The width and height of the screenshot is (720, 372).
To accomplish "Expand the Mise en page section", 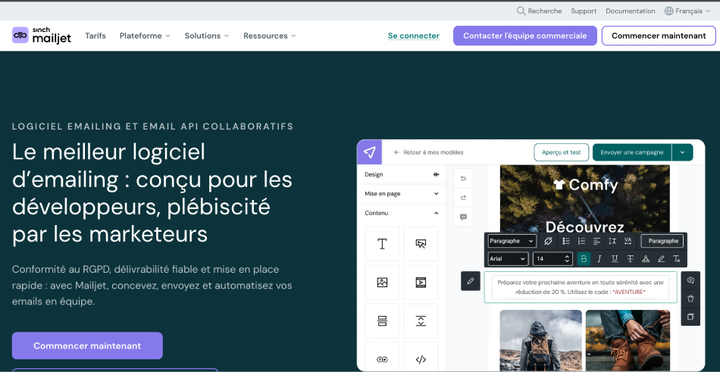I will pos(402,194).
